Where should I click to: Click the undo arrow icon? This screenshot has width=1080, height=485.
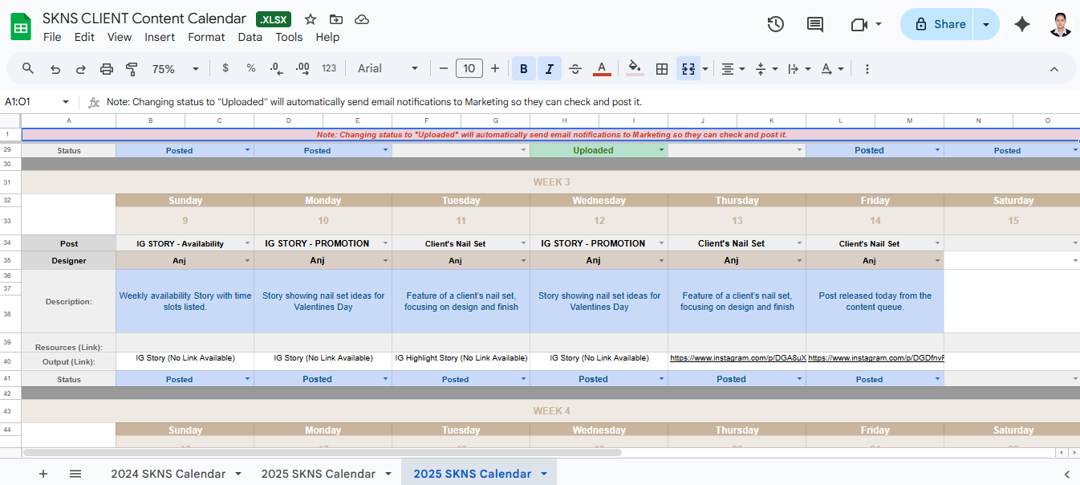[x=55, y=69]
